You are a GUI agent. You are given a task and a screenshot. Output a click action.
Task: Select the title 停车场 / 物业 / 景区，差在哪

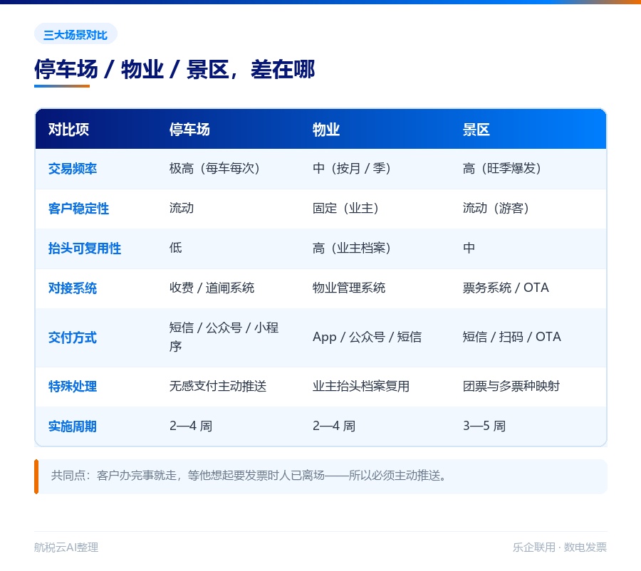174,69
